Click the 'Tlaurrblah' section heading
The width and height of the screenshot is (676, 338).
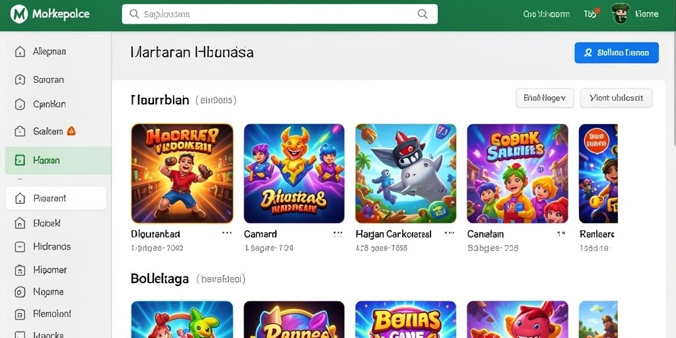pyautogui.click(x=160, y=100)
